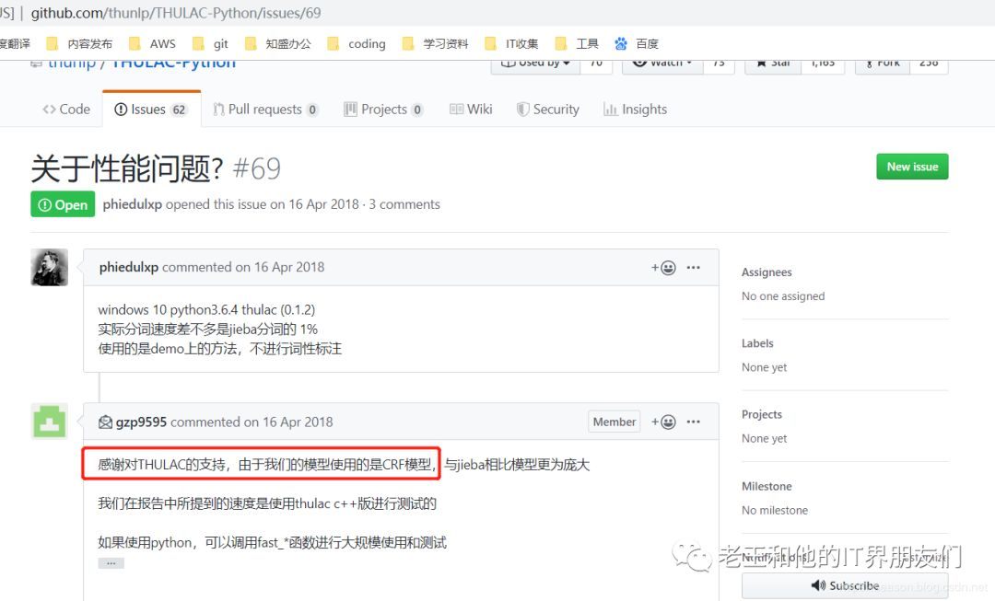The width and height of the screenshot is (995, 601).
Task: Click the Labels sidebar heading
Action: coord(757,343)
